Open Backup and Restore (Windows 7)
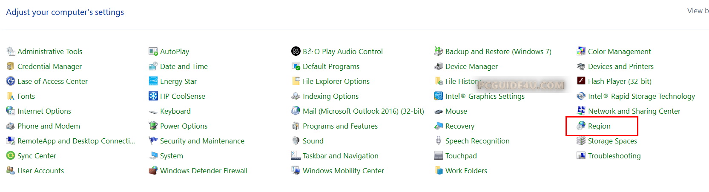 (498, 52)
